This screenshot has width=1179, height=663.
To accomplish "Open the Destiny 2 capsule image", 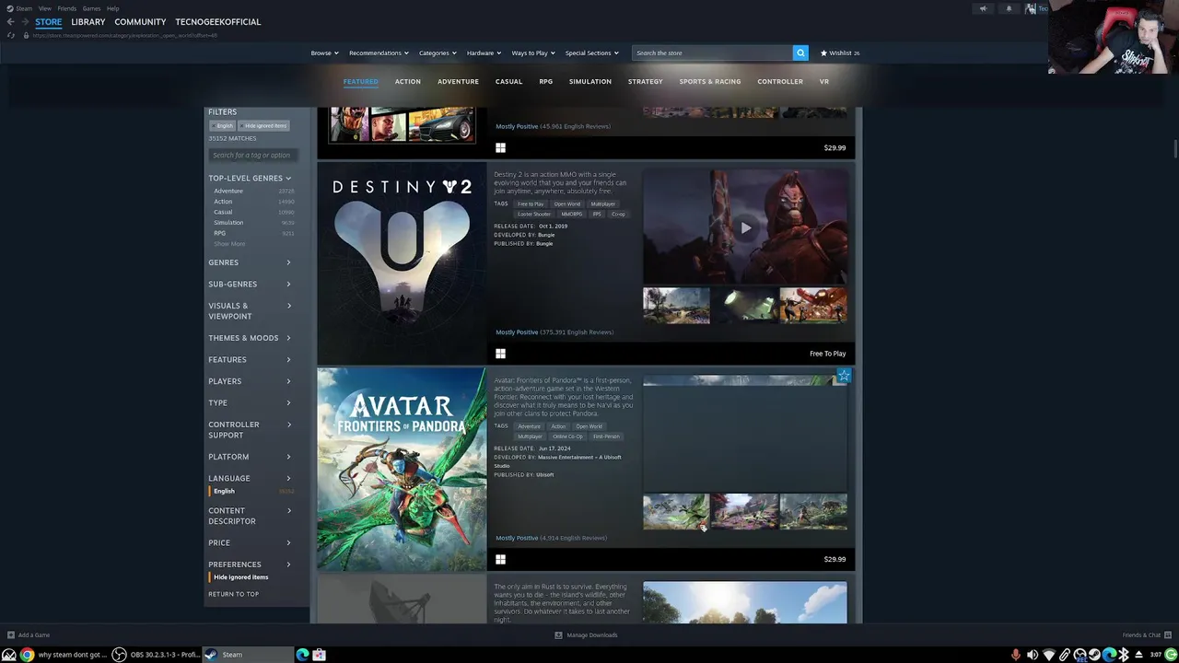I will (x=402, y=263).
